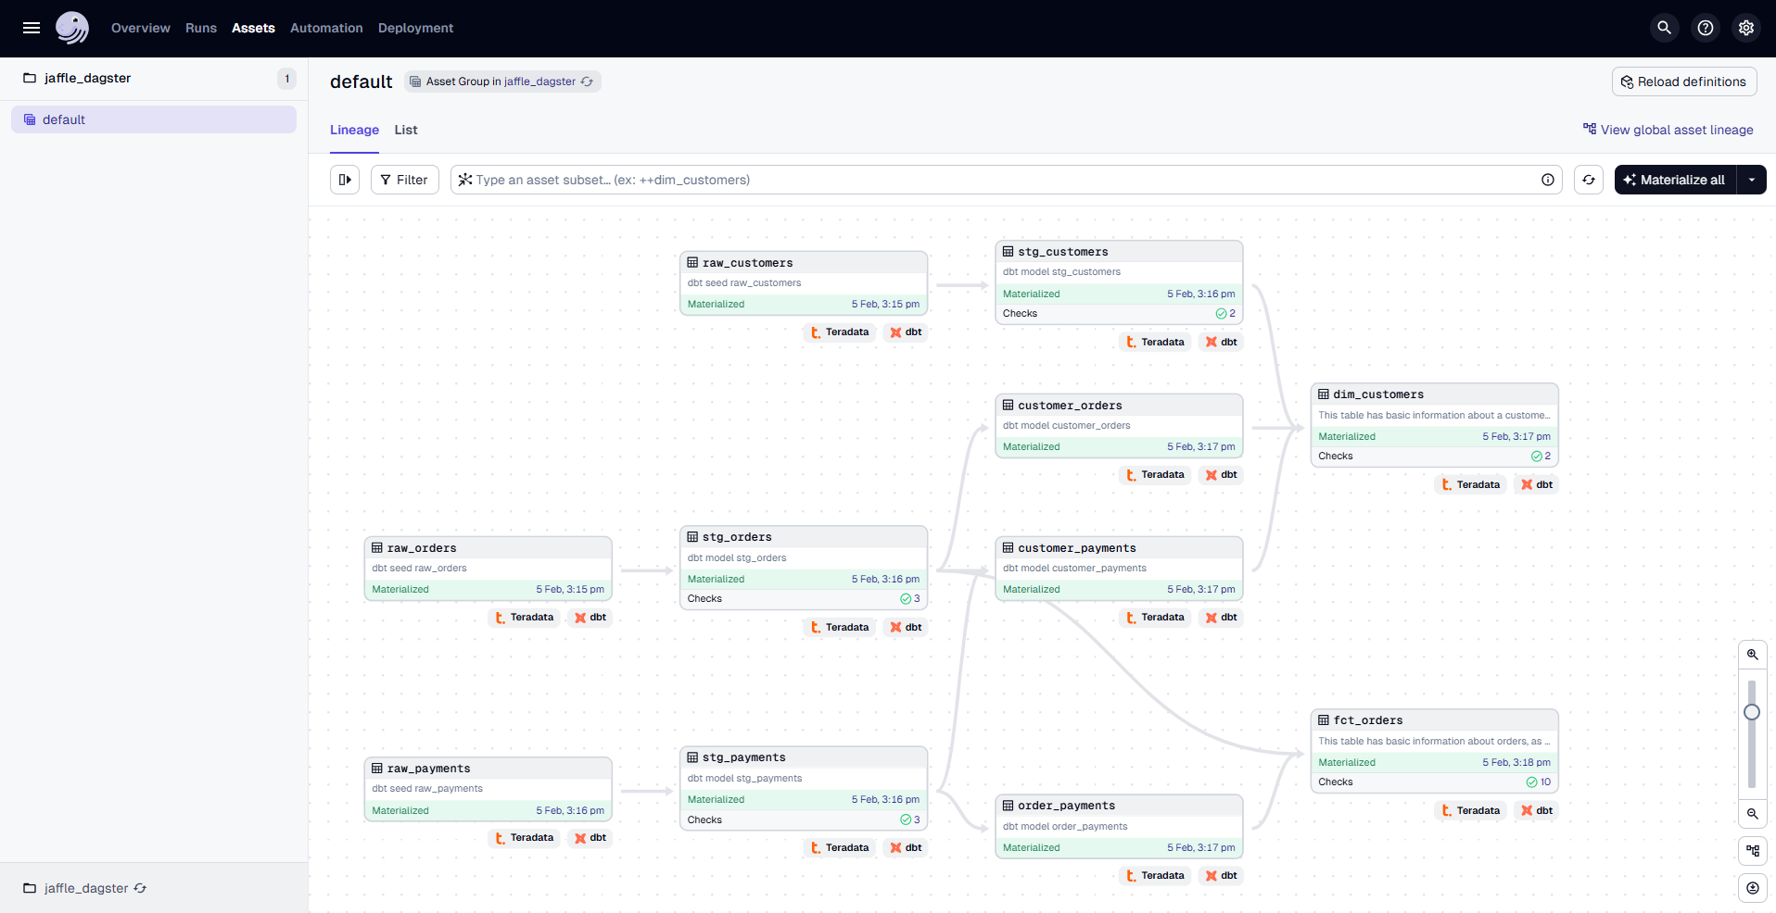
Task: Click bottom jaffle_dagster code location entry
Action: tap(85, 888)
